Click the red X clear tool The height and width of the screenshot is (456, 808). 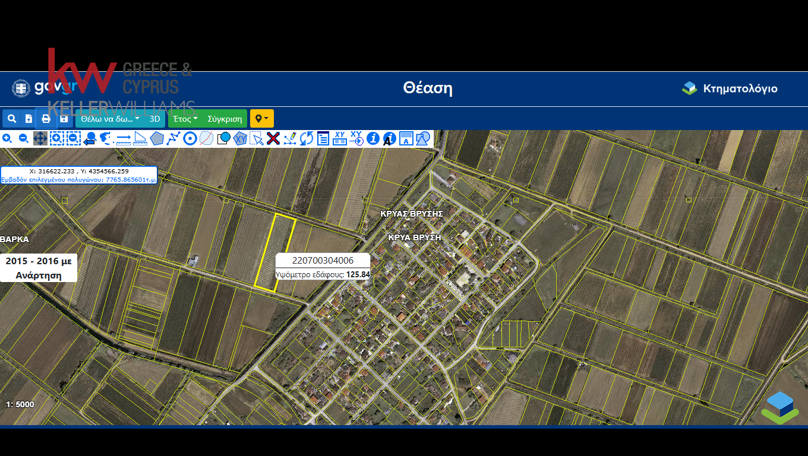(x=273, y=139)
